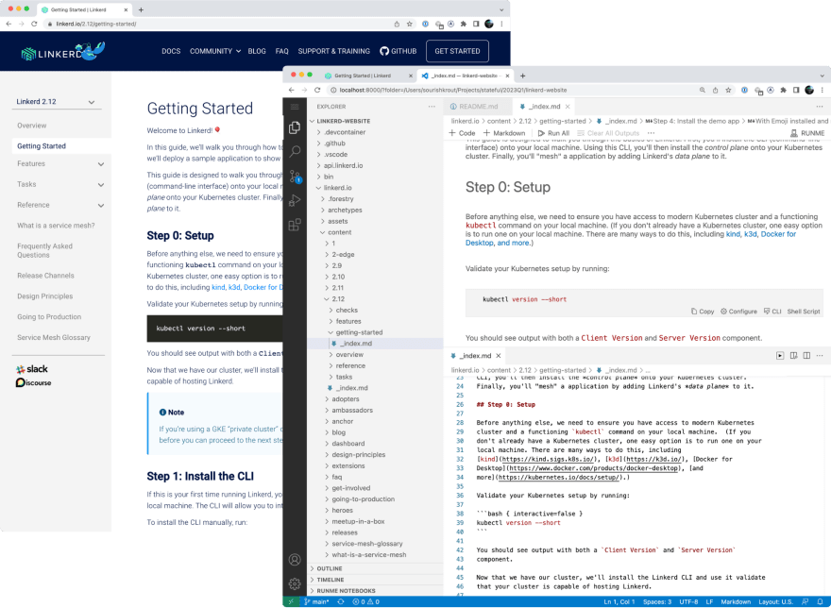
Task: Click the add Code cell button
Action: click(x=462, y=133)
